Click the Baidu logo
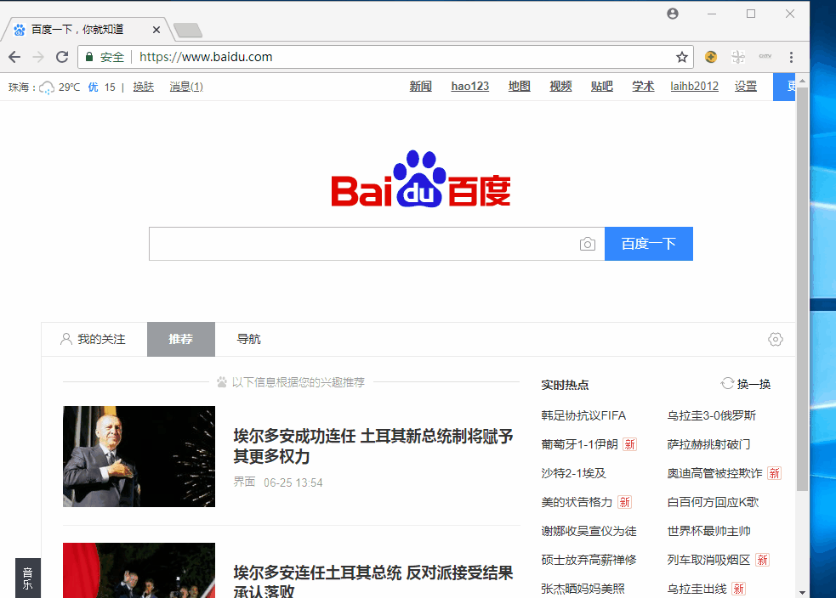The image size is (836, 598). [x=421, y=179]
